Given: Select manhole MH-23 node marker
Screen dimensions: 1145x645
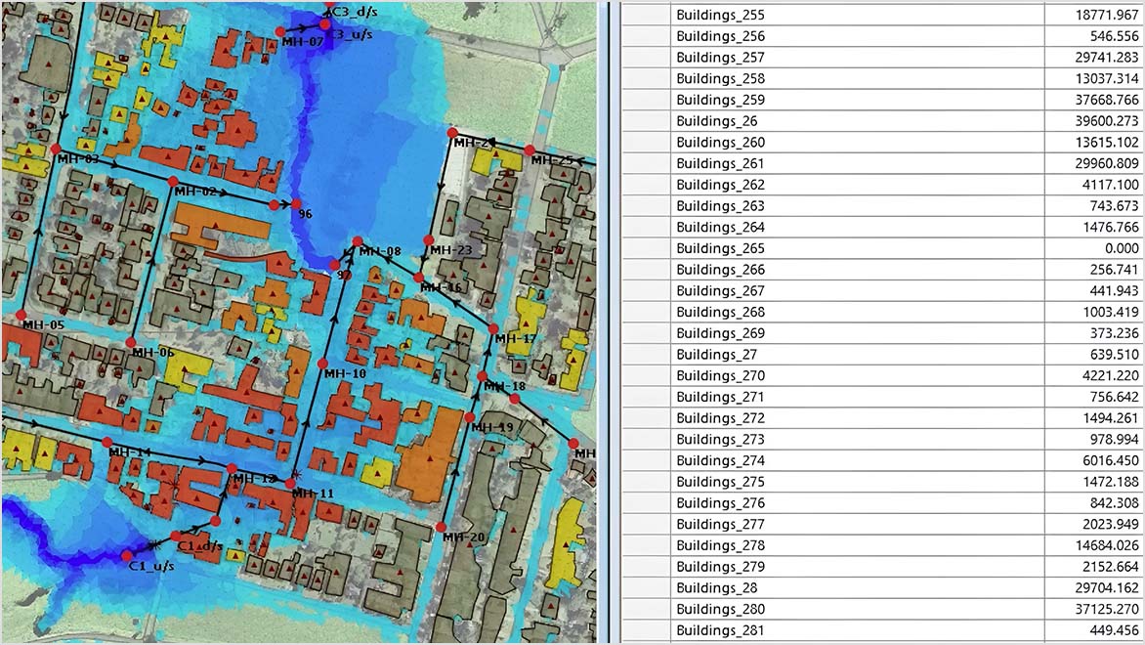Looking at the screenshot, I should [429, 240].
